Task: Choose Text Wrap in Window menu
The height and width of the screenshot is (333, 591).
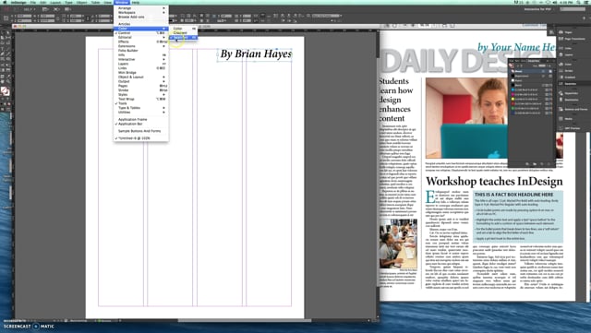Action: click(141, 99)
